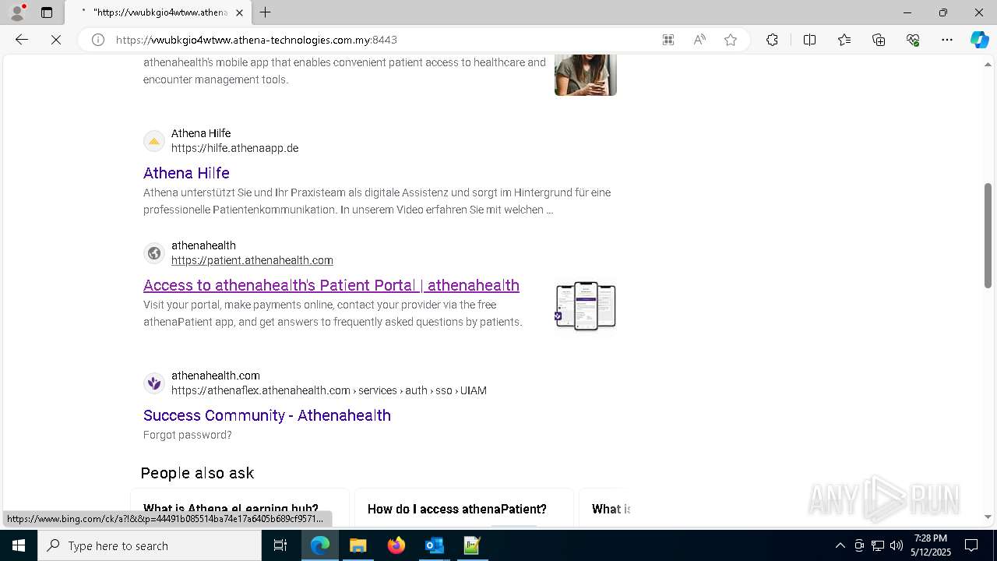Open Collections icon in toolbar
Image resolution: width=997 pixels, height=561 pixels.
tap(879, 40)
